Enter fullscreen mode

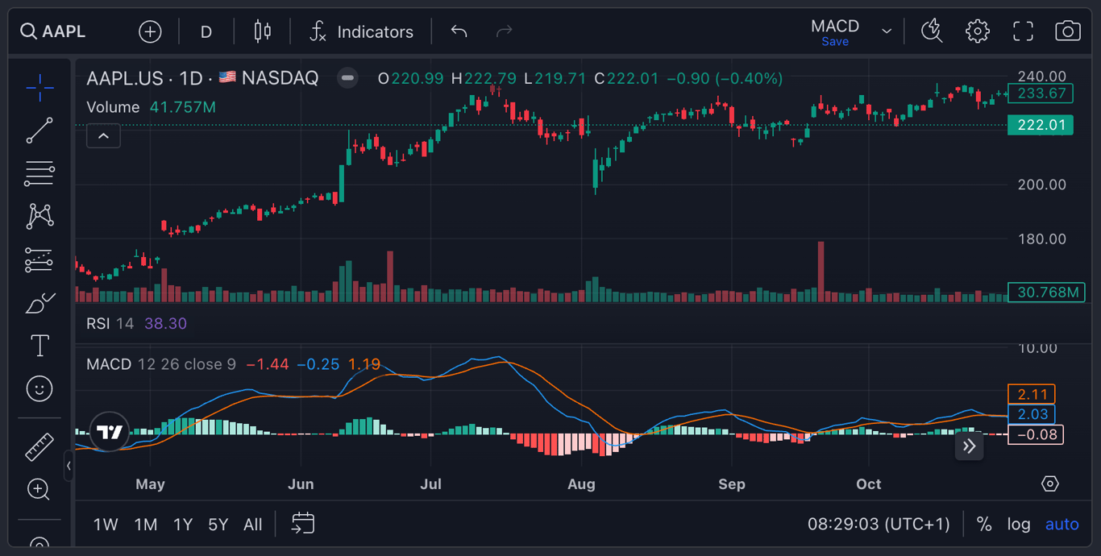tap(1023, 31)
